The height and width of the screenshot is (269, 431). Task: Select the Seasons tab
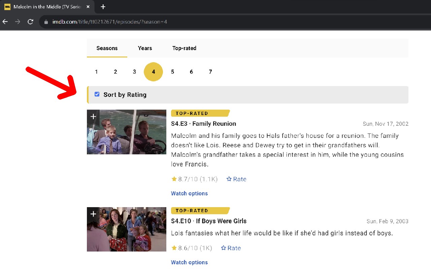pos(107,48)
